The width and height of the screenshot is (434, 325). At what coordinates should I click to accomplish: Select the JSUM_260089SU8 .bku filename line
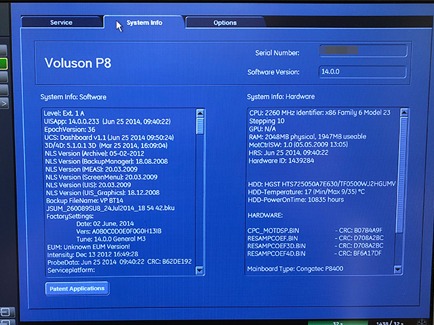coord(111,208)
